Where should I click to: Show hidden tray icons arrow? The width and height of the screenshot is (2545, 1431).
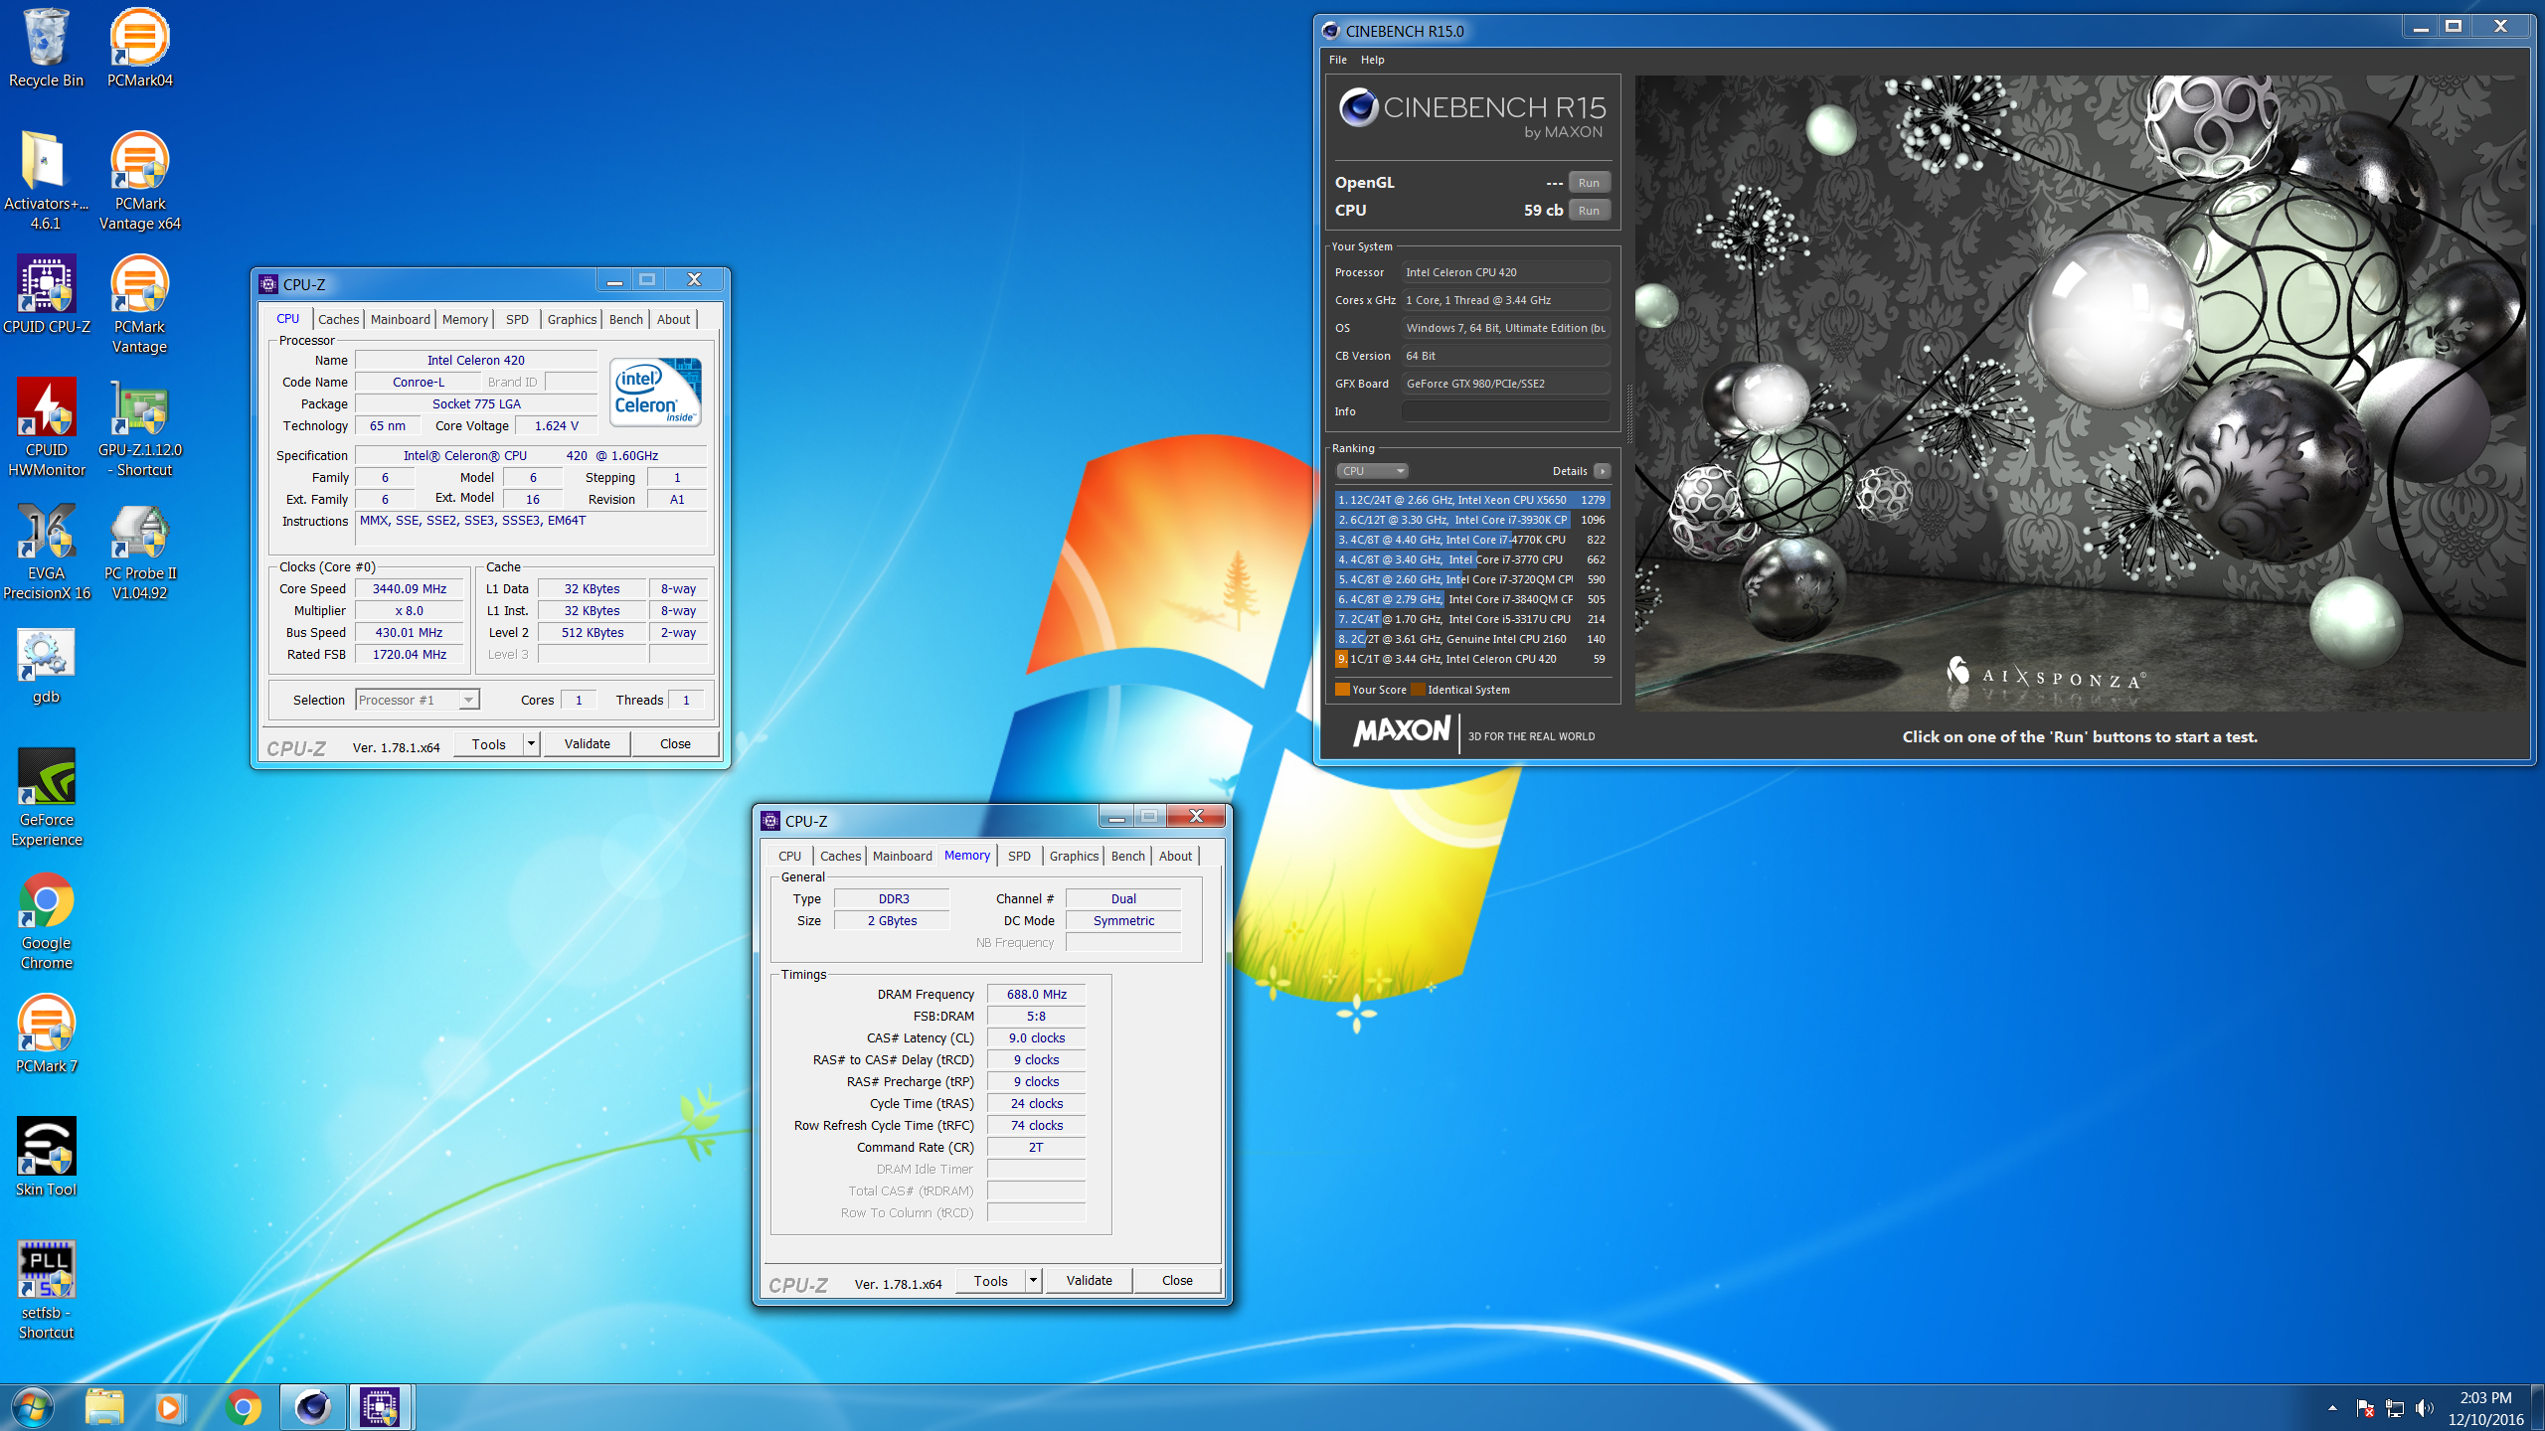2332,1408
